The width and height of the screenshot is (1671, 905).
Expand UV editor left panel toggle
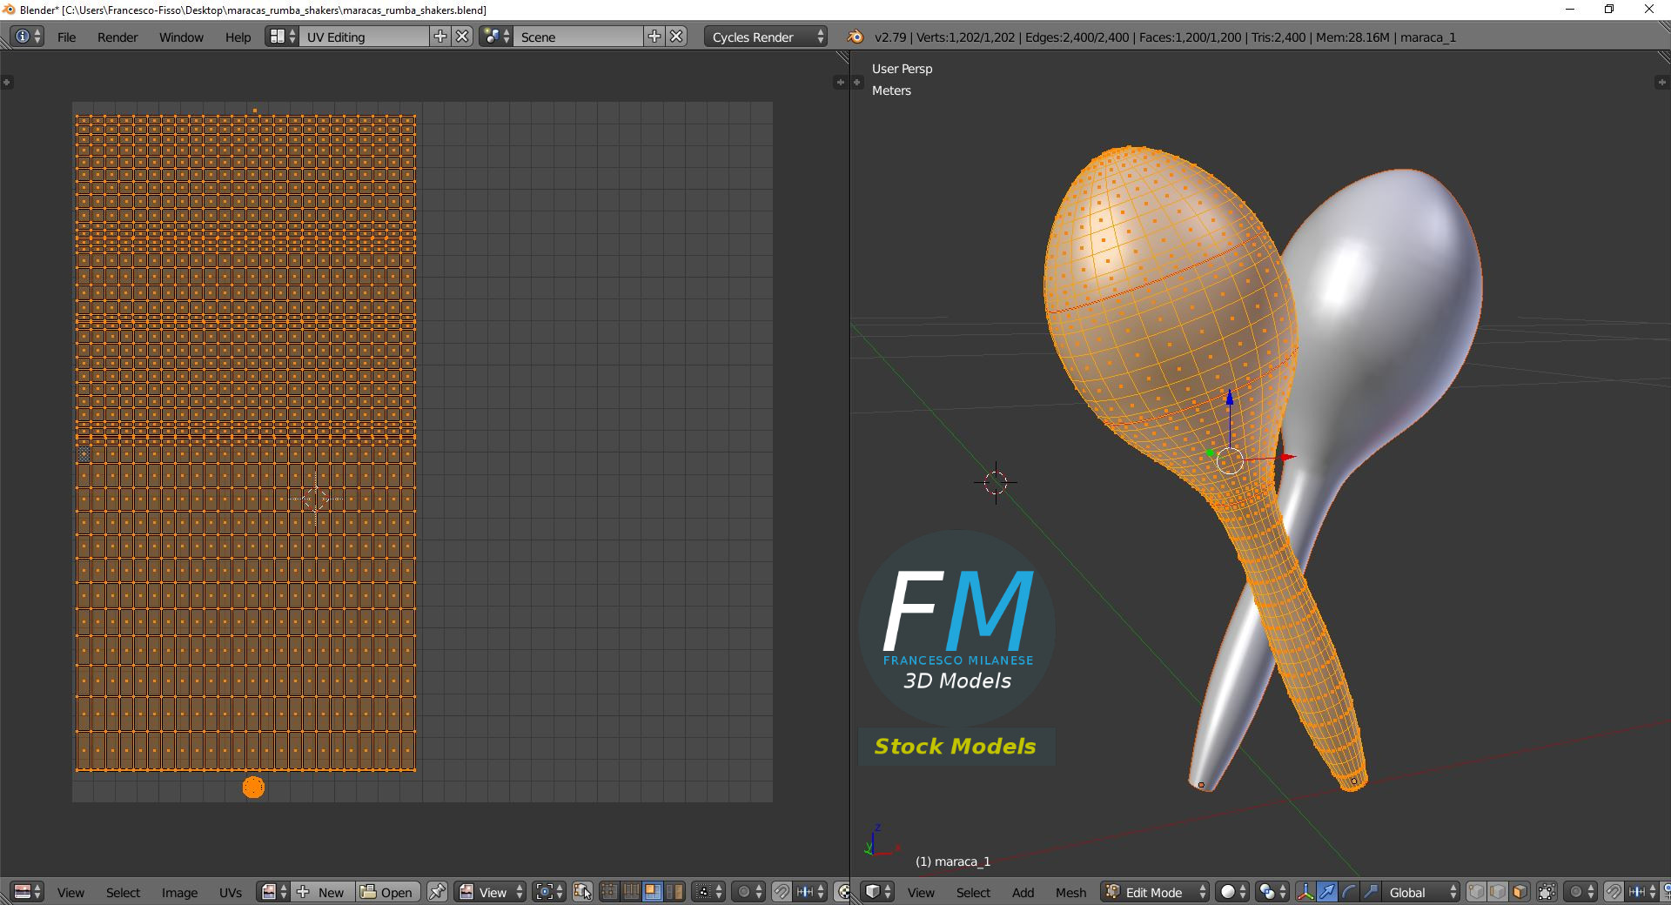pos(7,82)
